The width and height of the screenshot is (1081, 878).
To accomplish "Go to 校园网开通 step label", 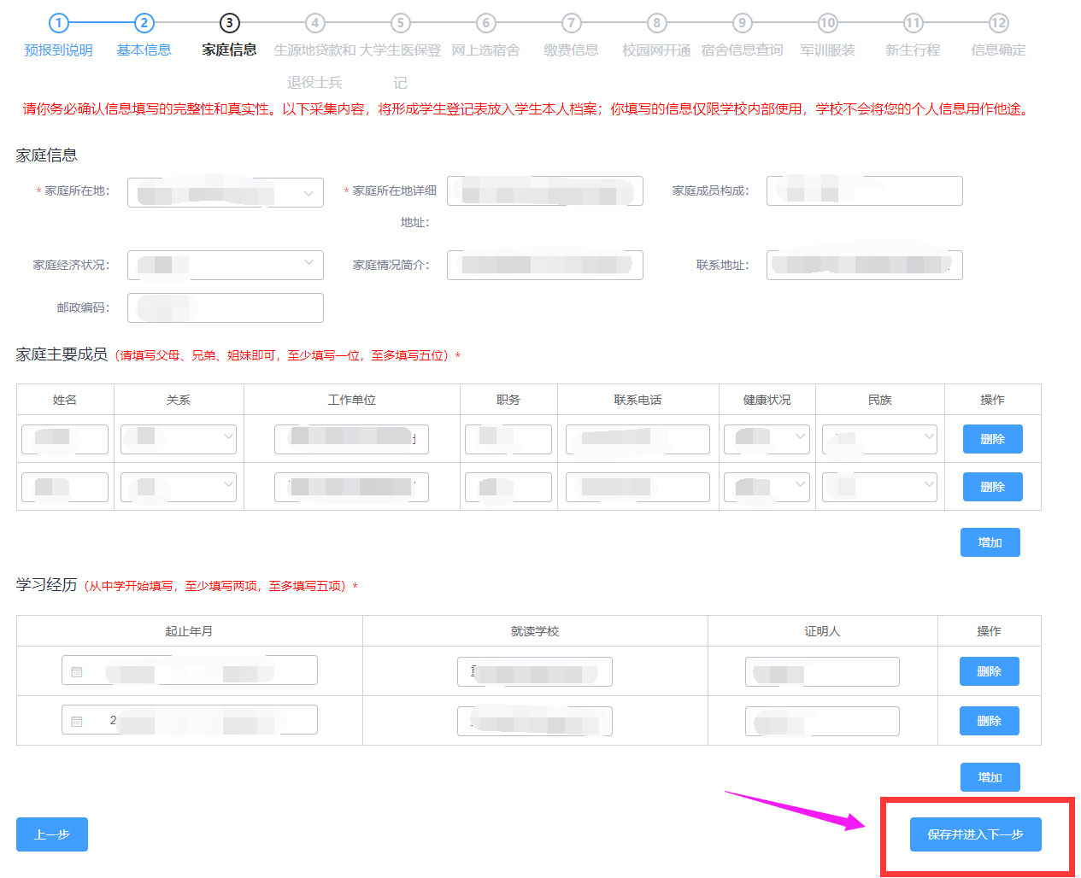I will [656, 50].
